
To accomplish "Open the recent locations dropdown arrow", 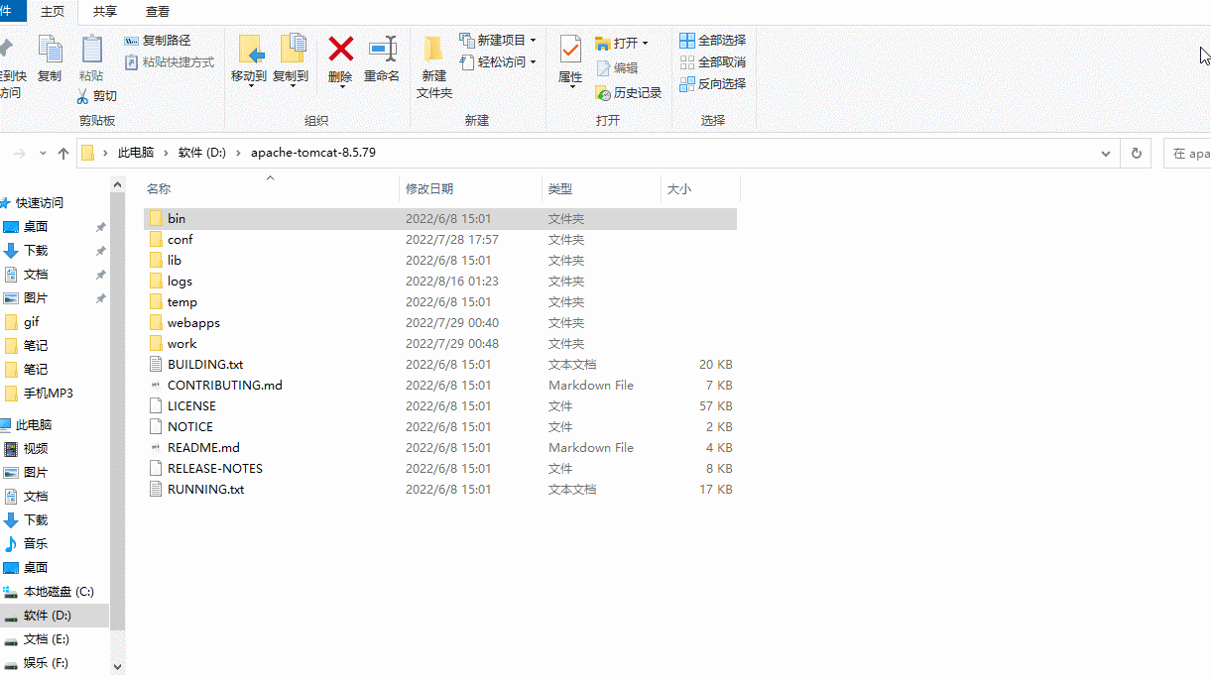I will (x=43, y=154).
